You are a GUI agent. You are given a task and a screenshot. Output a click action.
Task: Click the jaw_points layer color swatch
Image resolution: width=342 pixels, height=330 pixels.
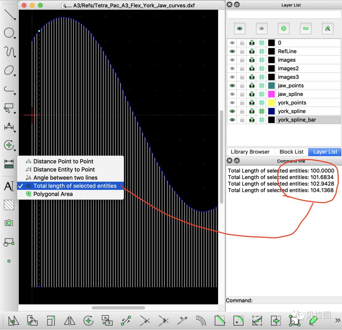pos(271,86)
